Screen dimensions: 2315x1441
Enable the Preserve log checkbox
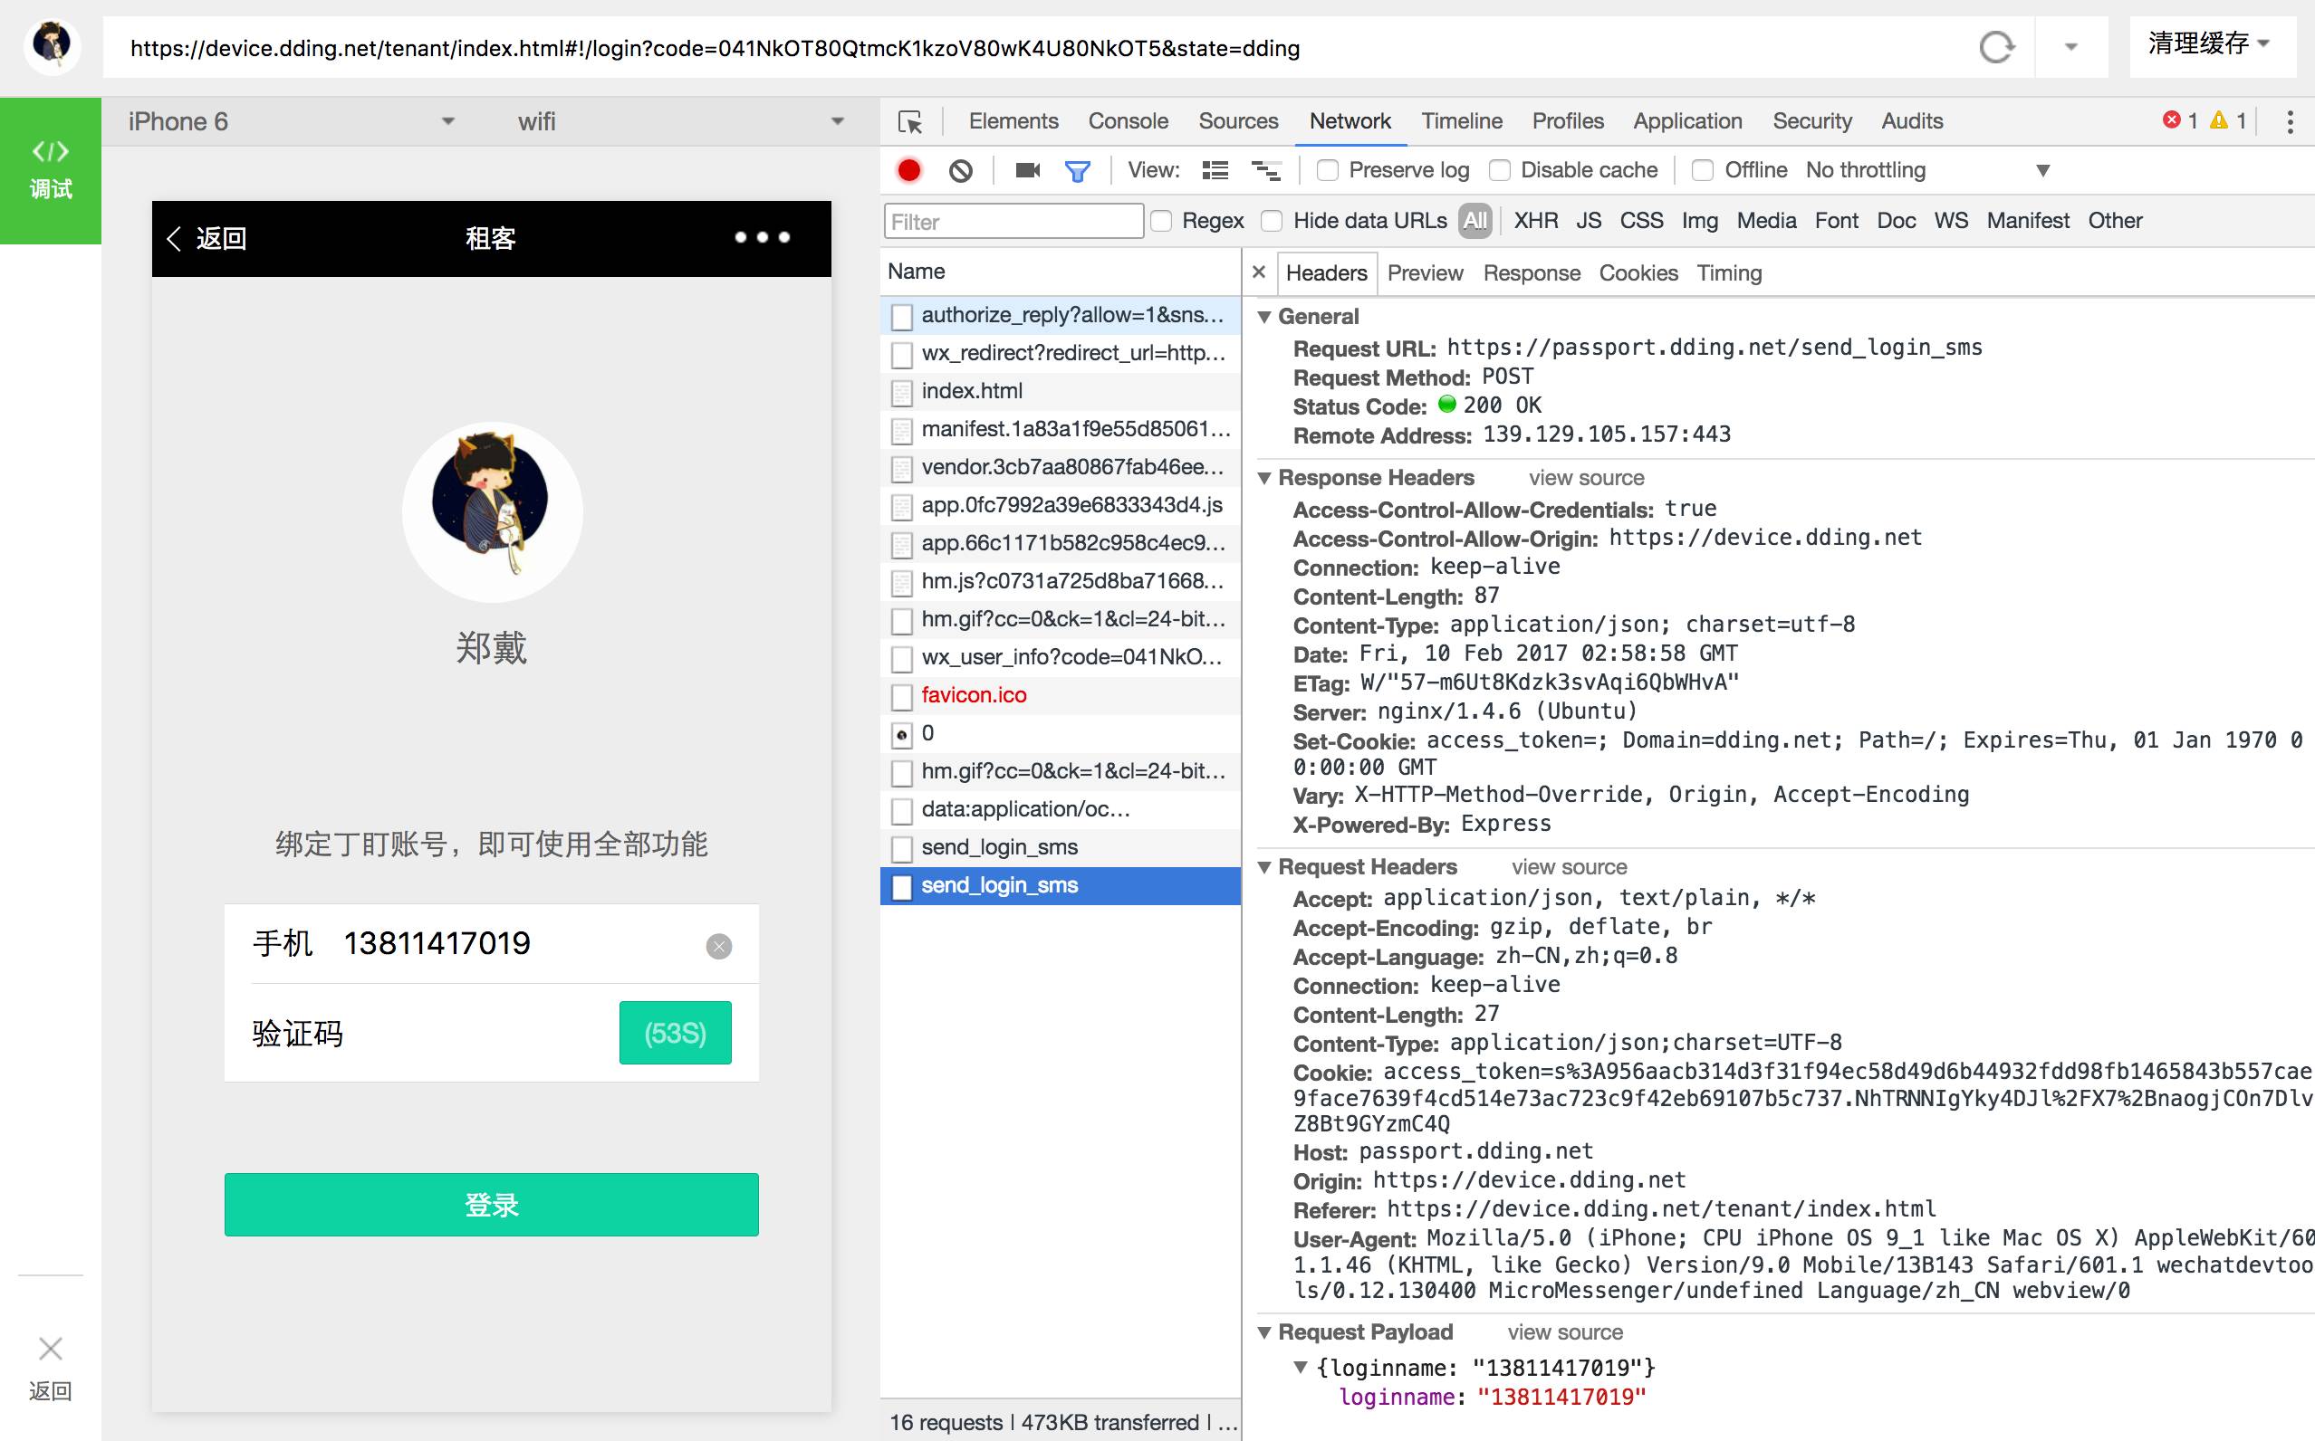1327,170
